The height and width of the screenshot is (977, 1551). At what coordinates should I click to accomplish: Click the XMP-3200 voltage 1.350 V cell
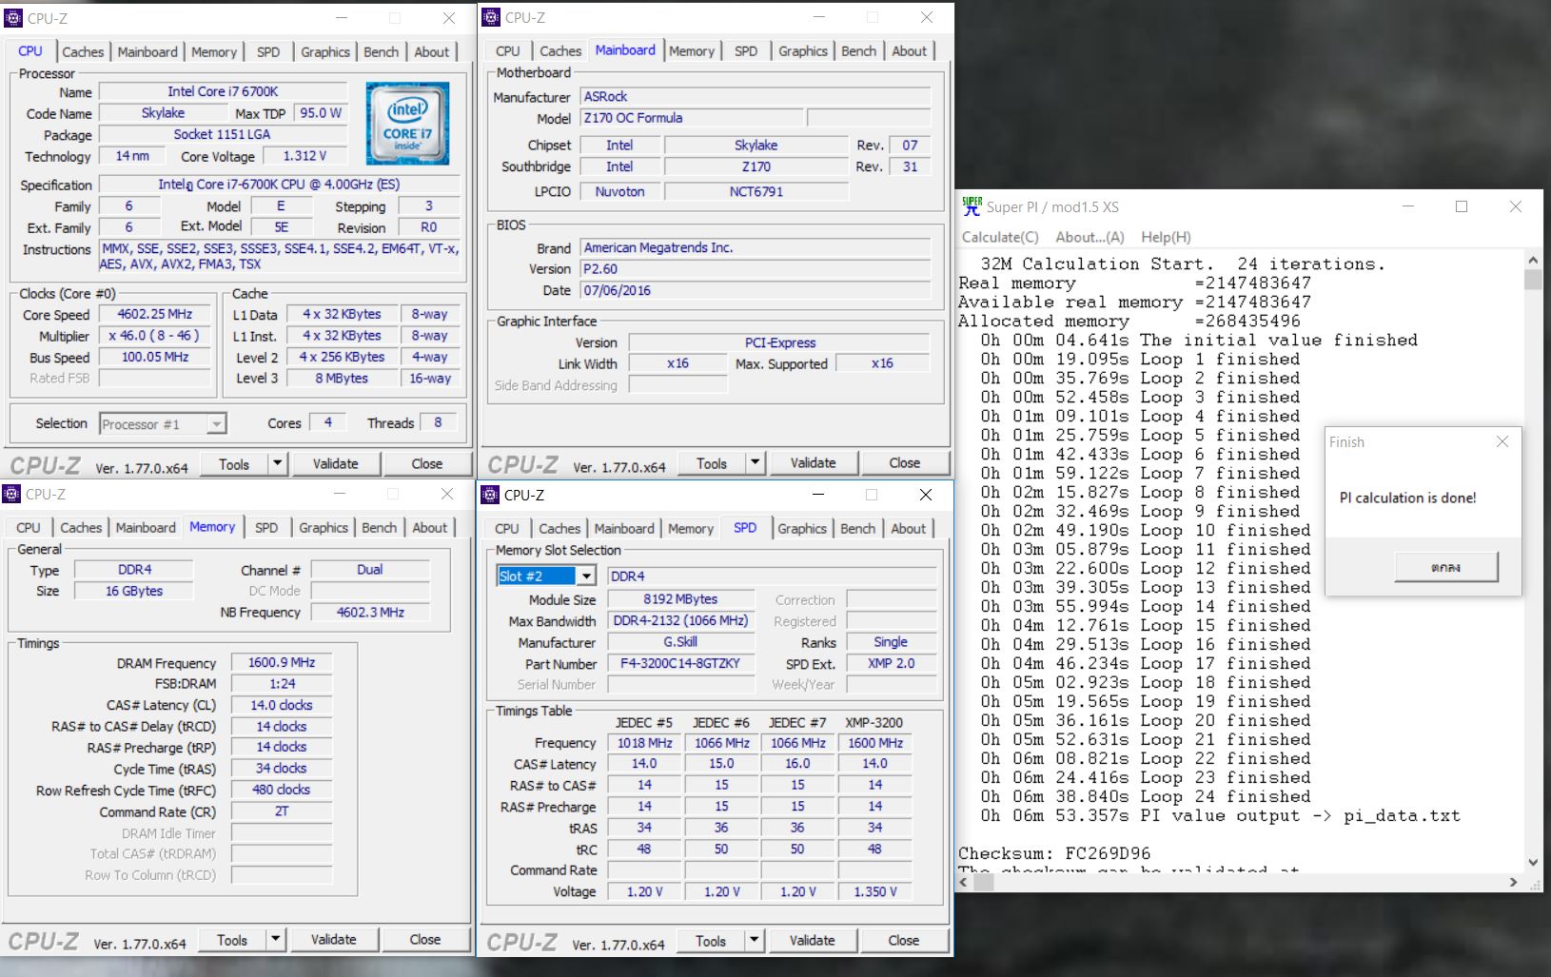tap(874, 891)
